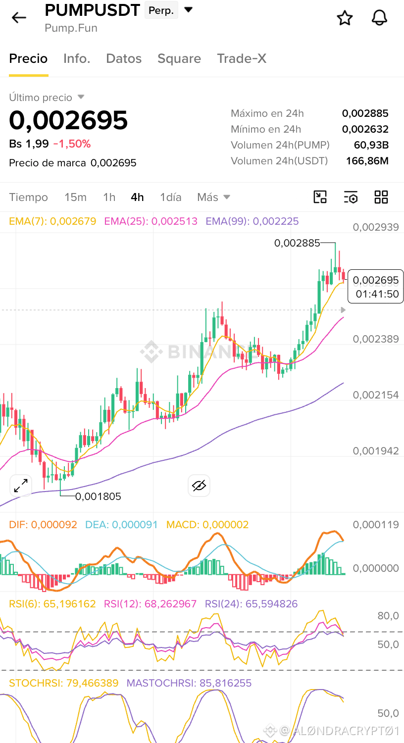Open the trading pair selector dropdown arrow
The image size is (404, 743).
[188, 10]
